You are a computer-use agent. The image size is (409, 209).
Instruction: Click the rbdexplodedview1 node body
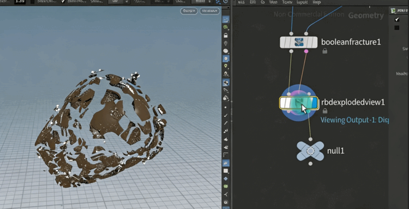pyautogui.click(x=299, y=103)
